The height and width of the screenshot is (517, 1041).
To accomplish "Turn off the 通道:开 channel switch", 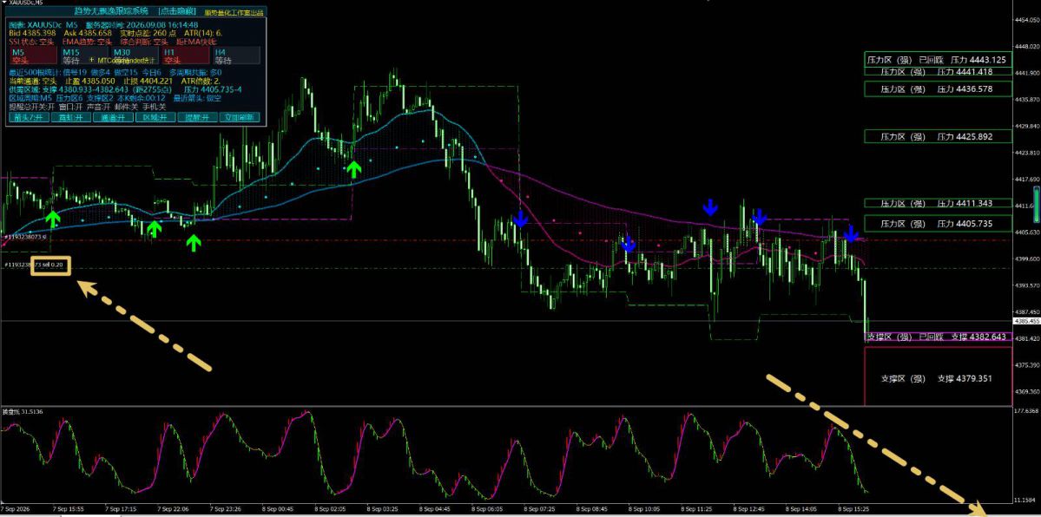I will pyautogui.click(x=114, y=117).
